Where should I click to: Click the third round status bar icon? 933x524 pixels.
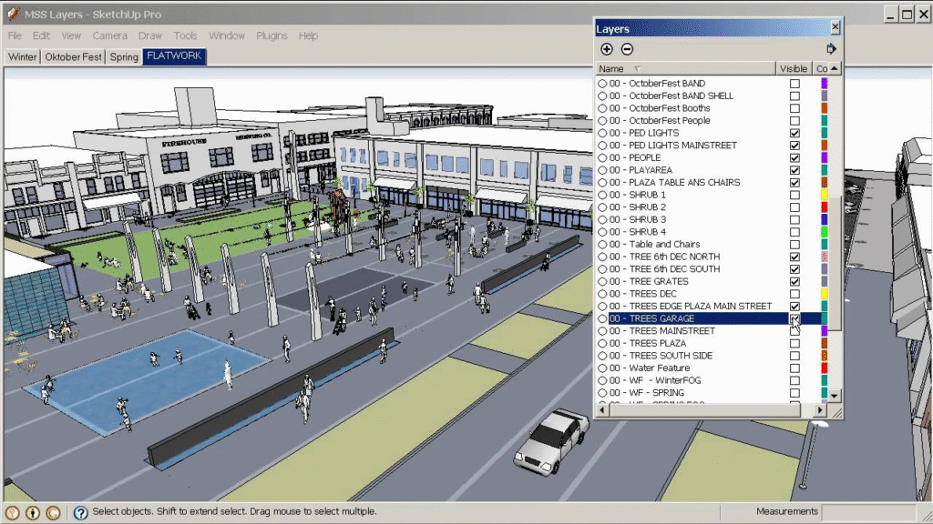point(53,513)
